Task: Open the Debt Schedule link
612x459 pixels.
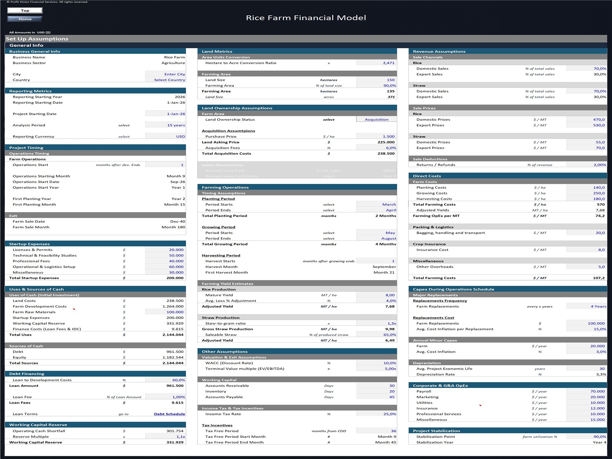Action: (x=170, y=414)
